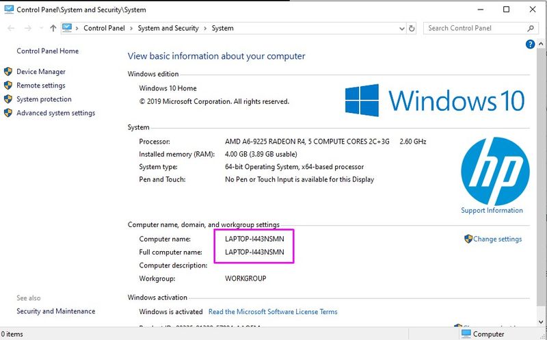Click the Full computer name value

click(x=254, y=252)
